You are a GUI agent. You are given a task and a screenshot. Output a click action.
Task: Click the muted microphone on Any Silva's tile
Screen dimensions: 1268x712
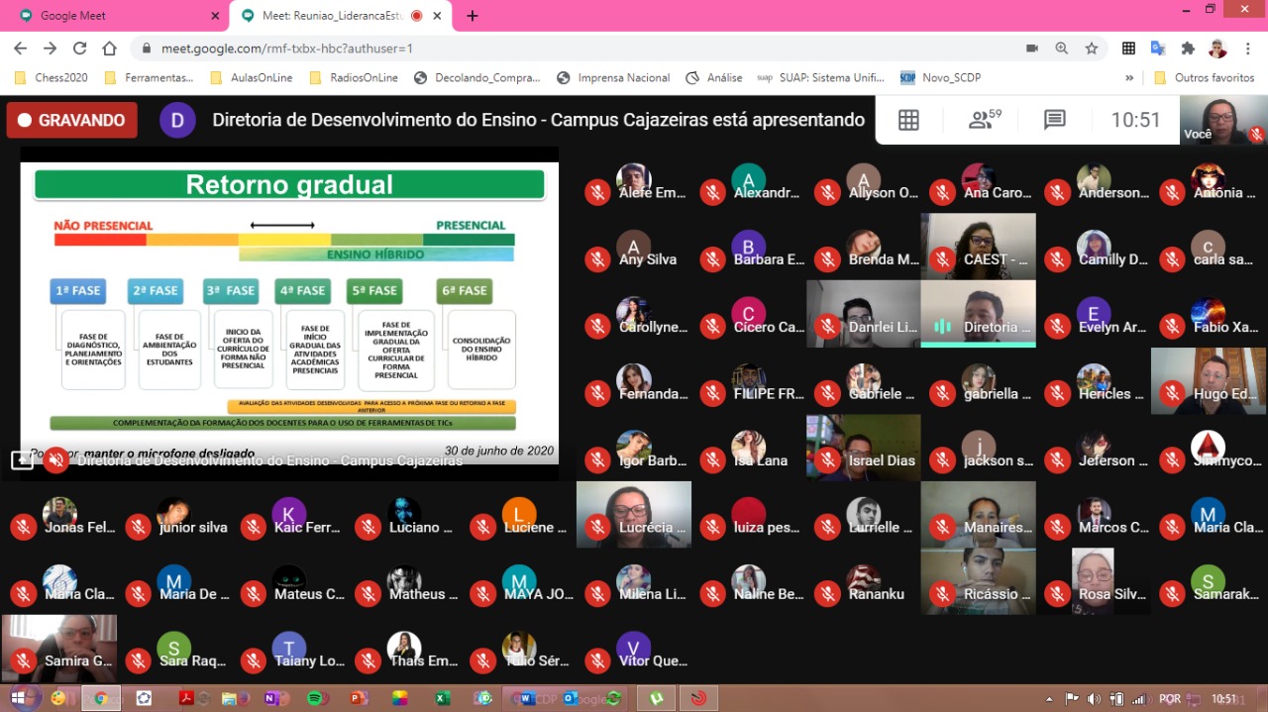[597, 258]
